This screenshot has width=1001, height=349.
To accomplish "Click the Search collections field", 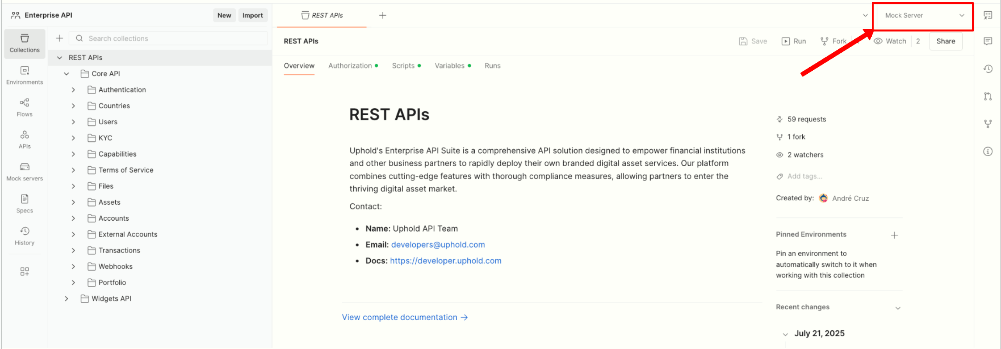I will click(x=169, y=38).
